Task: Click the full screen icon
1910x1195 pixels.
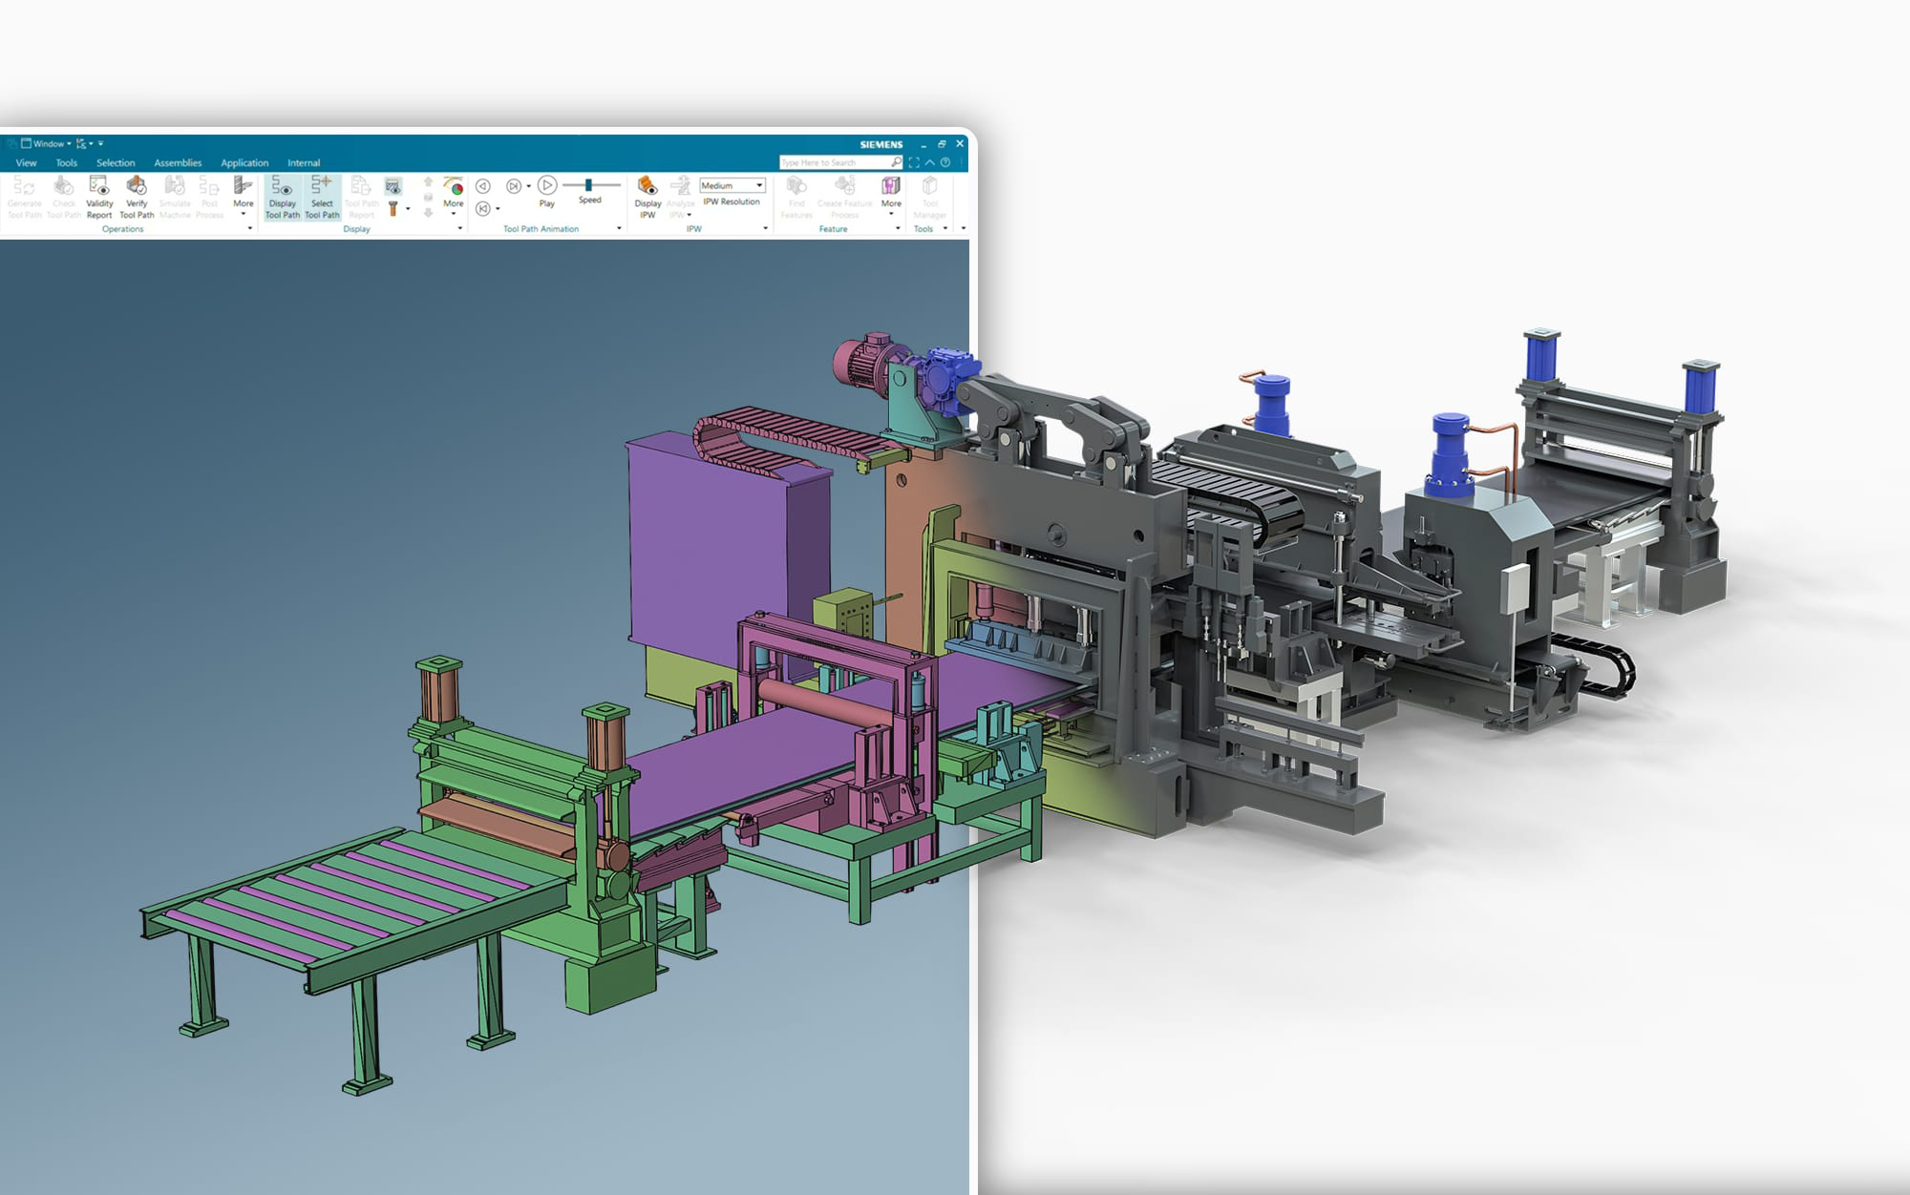Action: pyautogui.click(x=914, y=162)
